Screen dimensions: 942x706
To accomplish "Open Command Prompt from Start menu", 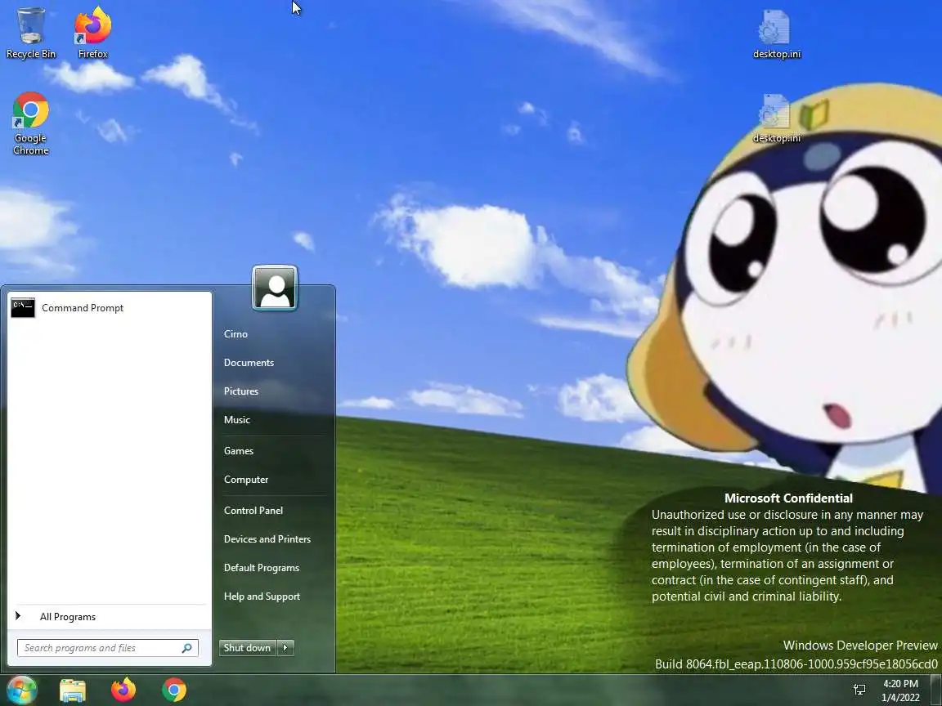I will 110,307.
